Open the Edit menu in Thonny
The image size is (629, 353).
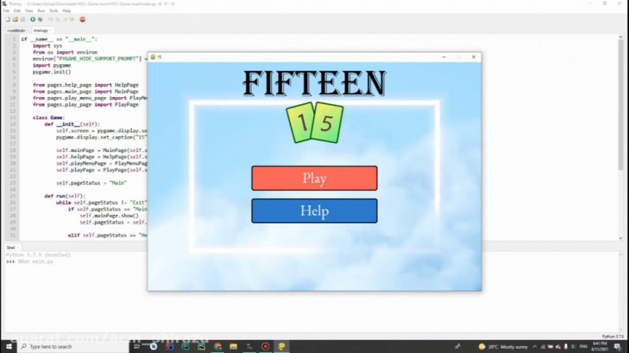[17, 10]
